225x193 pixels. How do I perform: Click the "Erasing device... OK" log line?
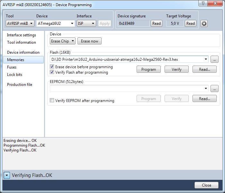(20, 141)
